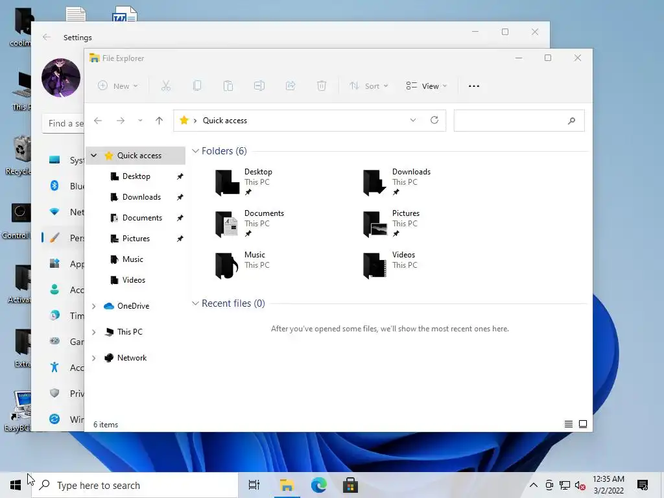The width and height of the screenshot is (664, 498).
Task: Select the Documents folder icon in content area
Action: (227, 224)
